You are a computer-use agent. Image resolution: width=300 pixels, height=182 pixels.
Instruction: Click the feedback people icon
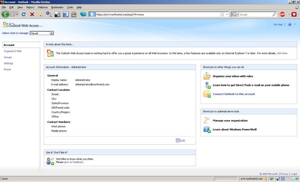click(x=50, y=161)
